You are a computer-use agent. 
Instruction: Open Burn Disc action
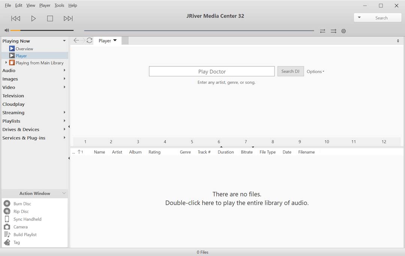click(x=22, y=204)
